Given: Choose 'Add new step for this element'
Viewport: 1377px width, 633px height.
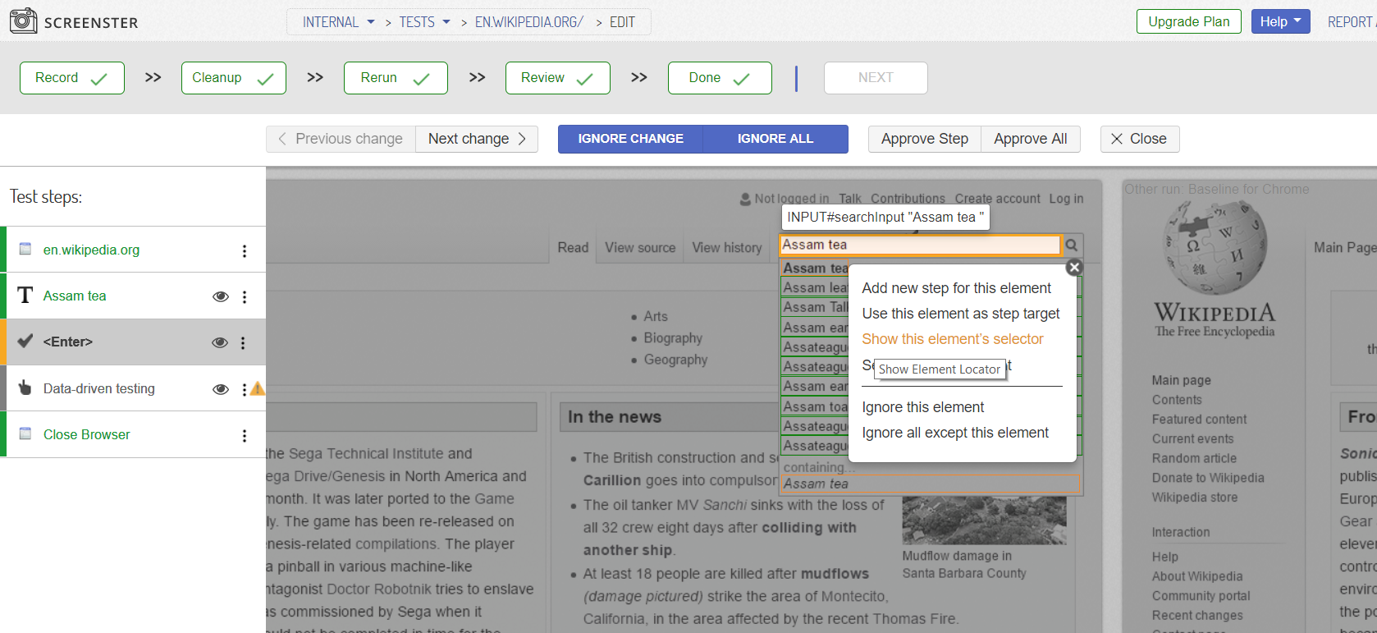Looking at the screenshot, I should 956,288.
